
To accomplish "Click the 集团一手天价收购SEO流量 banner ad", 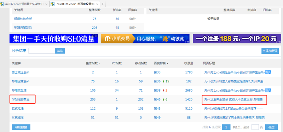I will pyautogui.click(x=54, y=39).
